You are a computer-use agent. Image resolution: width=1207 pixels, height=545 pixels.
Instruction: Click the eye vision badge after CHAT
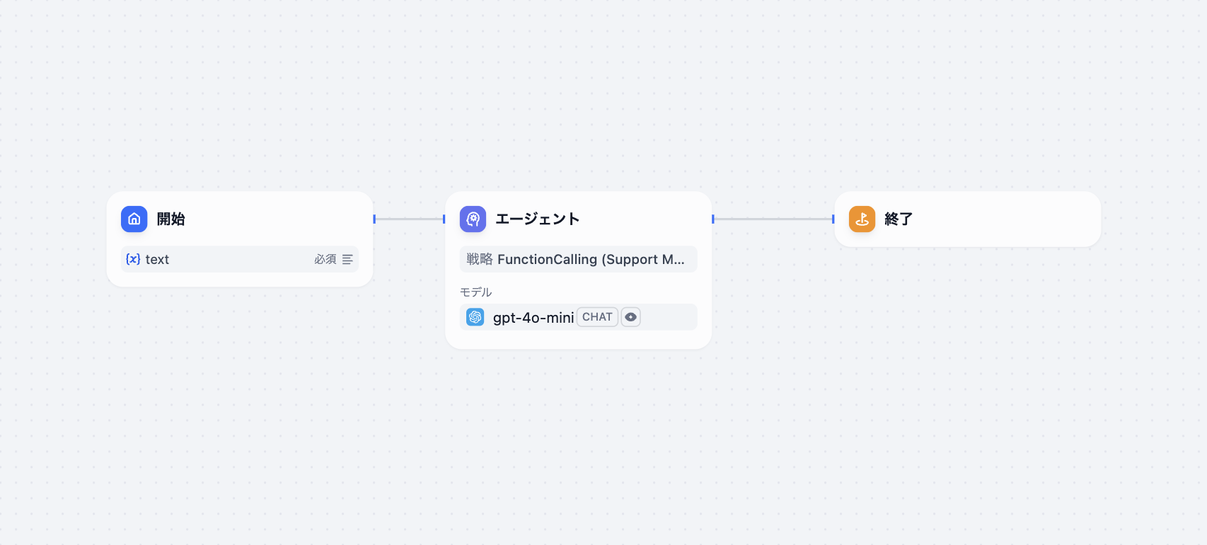pyautogui.click(x=630, y=317)
